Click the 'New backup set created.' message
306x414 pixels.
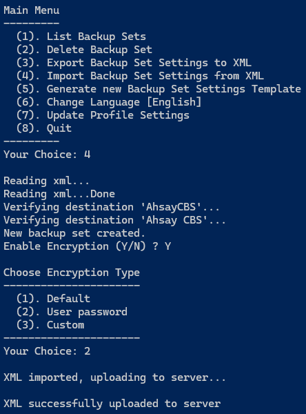[74, 233]
